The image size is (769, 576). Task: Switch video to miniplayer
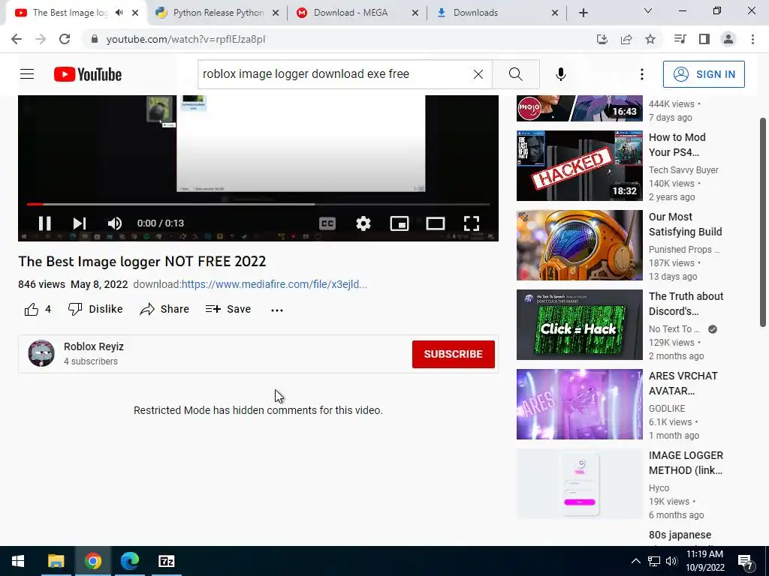(x=400, y=223)
